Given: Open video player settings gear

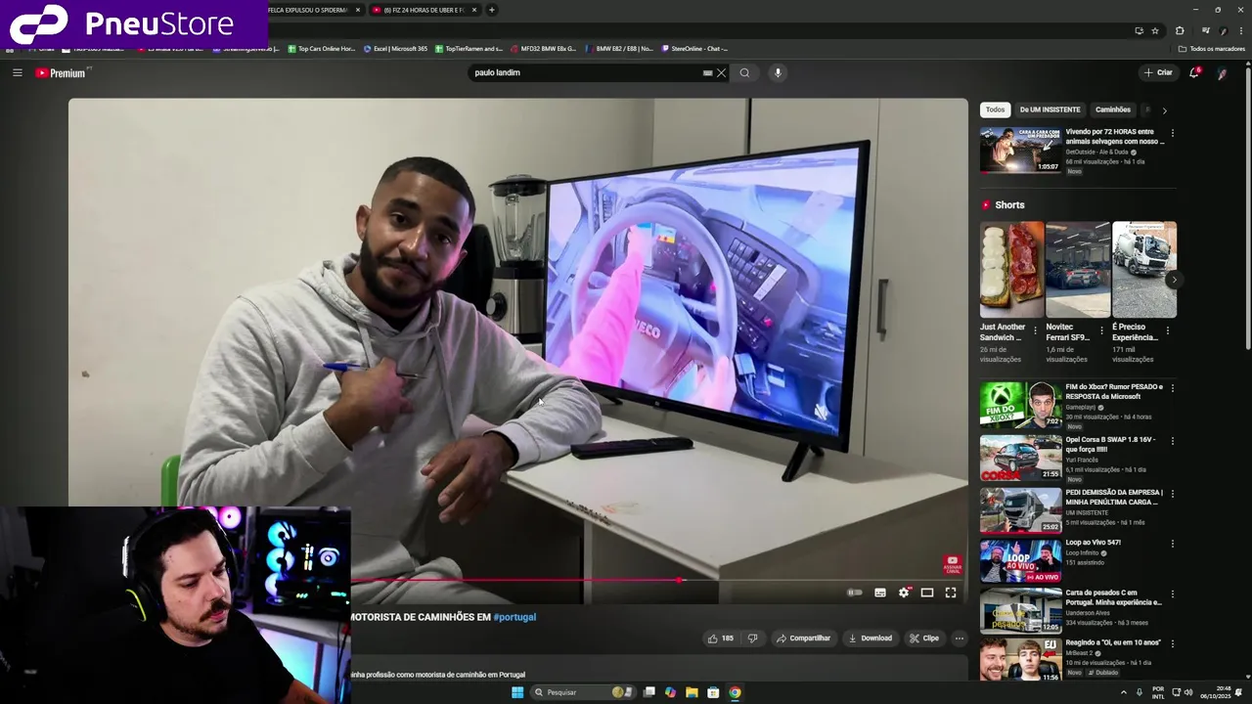Looking at the screenshot, I should tap(904, 593).
